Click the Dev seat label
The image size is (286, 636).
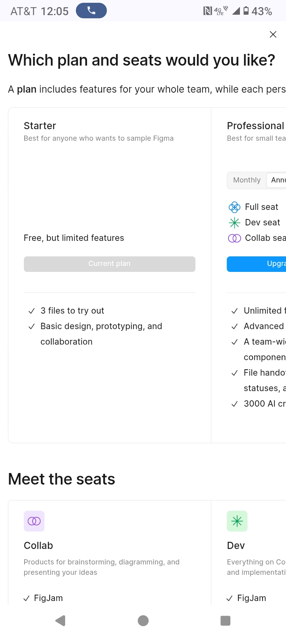(x=263, y=223)
